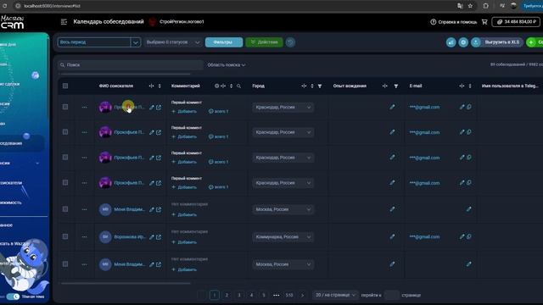This screenshot has height=305, width=543.
Task: Tick the checkbox in the fourth table row
Action: pyautogui.click(x=65, y=183)
